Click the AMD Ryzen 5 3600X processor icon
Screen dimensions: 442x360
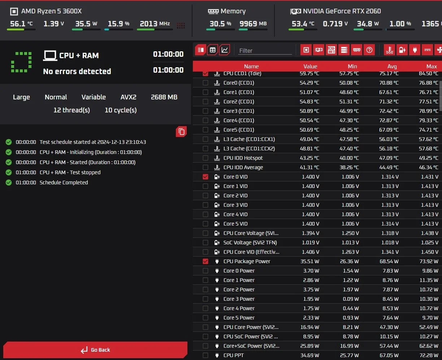pos(14,12)
